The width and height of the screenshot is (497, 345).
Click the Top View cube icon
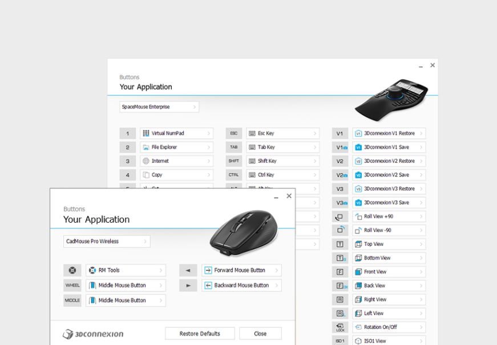point(358,244)
